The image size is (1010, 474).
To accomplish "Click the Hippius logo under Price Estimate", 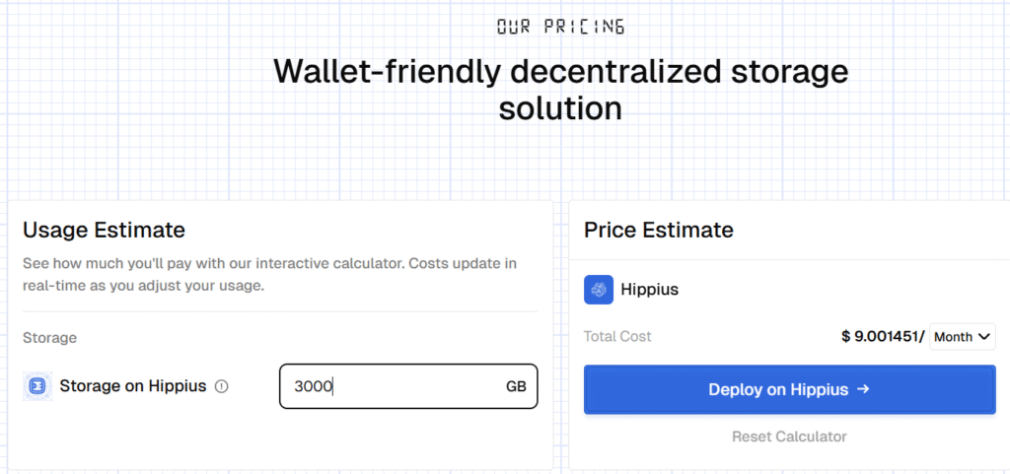I will (x=599, y=290).
